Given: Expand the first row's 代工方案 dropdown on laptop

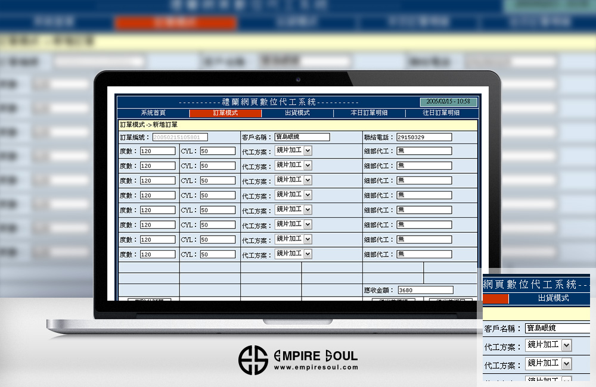Looking at the screenshot, I should (308, 151).
